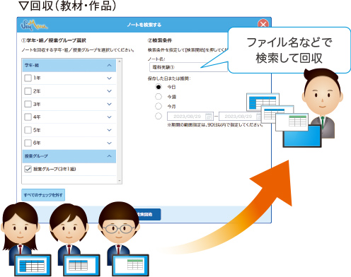Viewport: 351px width, 277px height.
Task: Check the 3年 grade checkbox
Action: coord(28,104)
